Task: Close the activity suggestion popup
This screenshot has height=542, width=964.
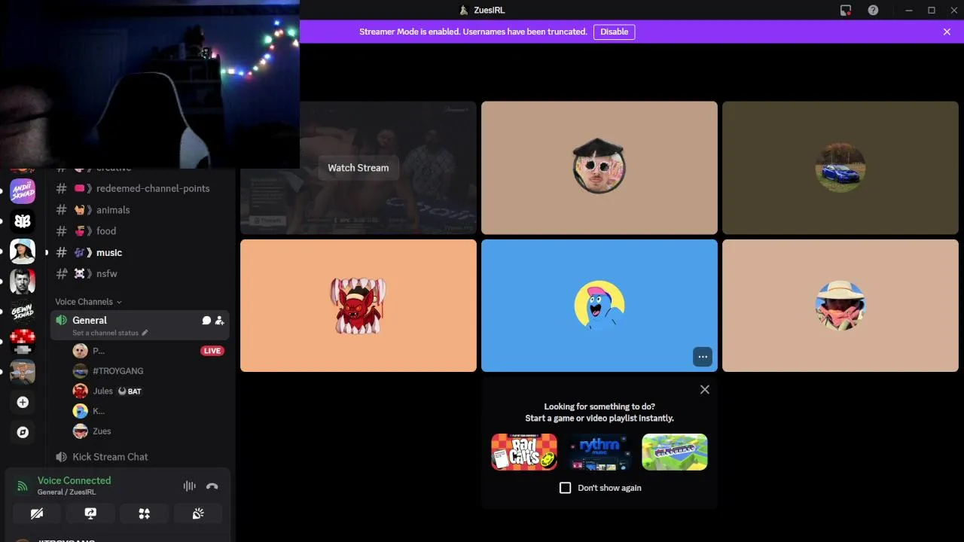Action: (x=705, y=389)
